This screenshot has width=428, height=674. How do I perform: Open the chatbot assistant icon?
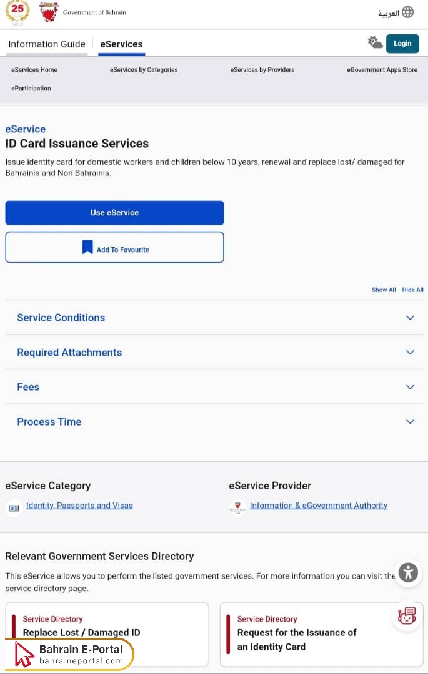click(407, 615)
